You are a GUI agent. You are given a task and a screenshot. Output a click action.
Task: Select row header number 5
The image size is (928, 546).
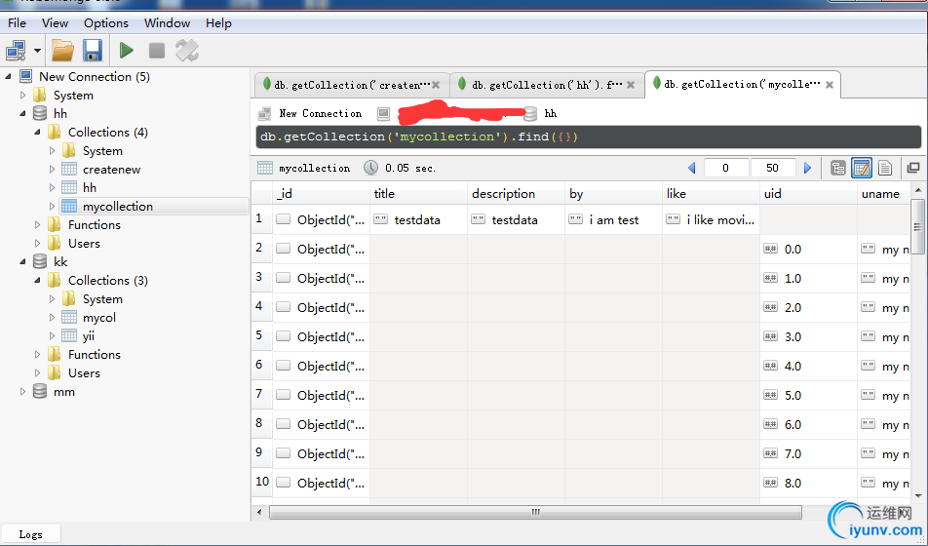click(x=261, y=336)
